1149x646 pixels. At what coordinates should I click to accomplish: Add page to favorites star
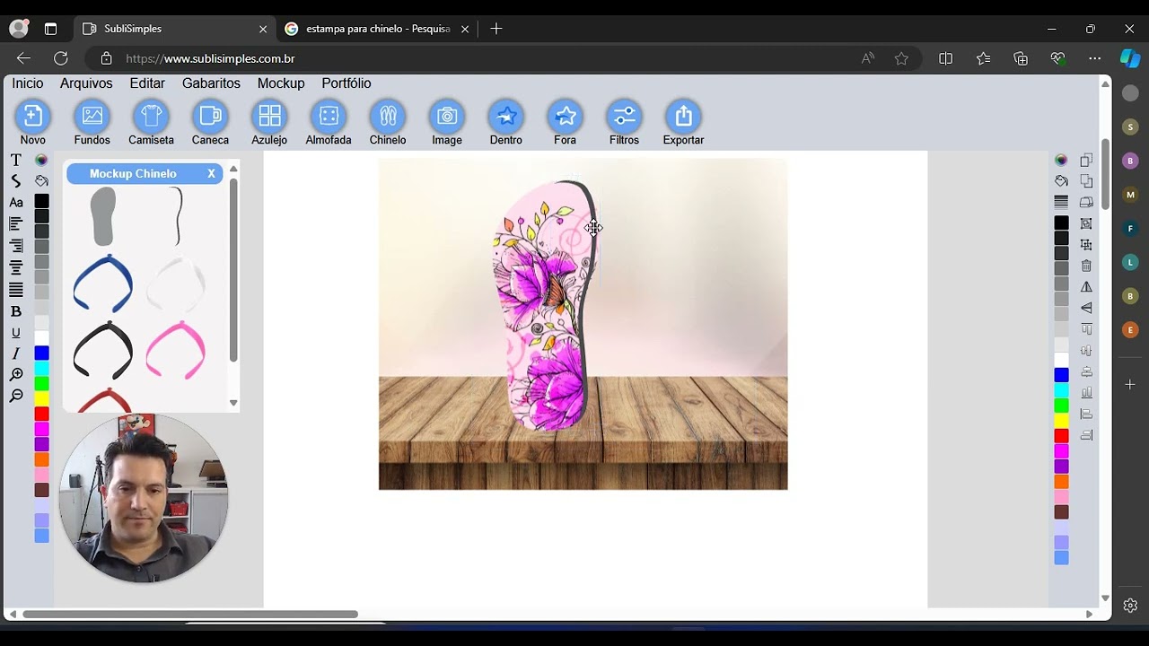[901, 58]
